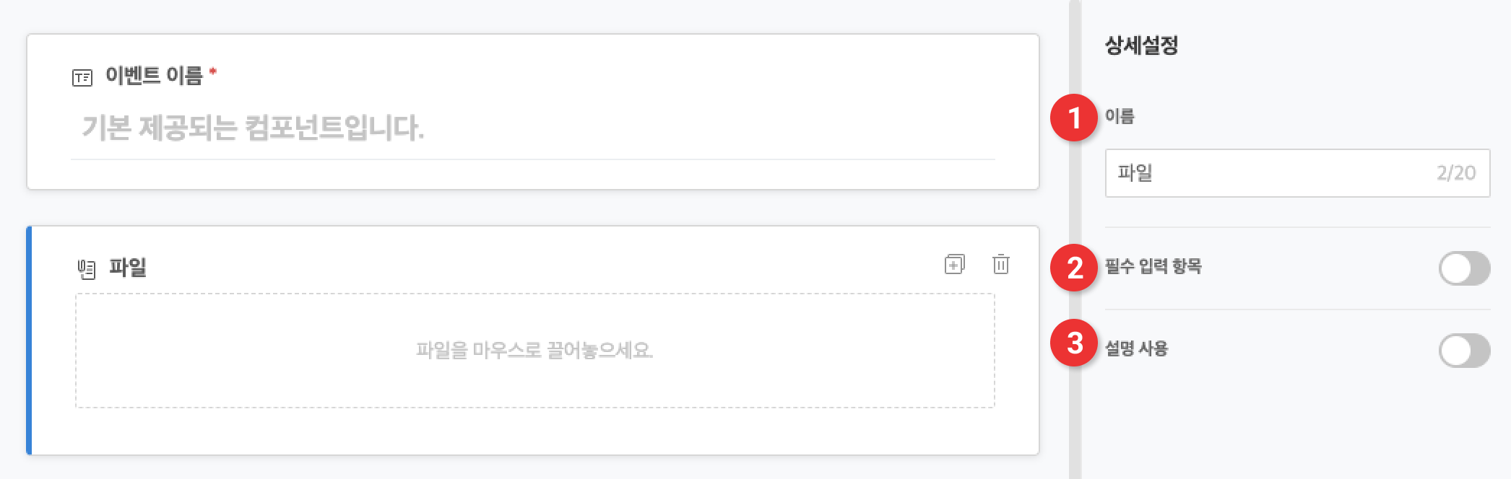This screenshot has width=1511, height=479.
Task: Click the 설명 사용 label
Action: tap(1136, 348)
